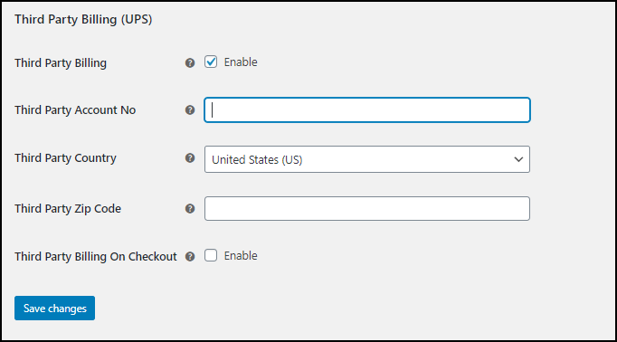
Task: Click the chevron arrow in country selector
Action: click(518, 159)
